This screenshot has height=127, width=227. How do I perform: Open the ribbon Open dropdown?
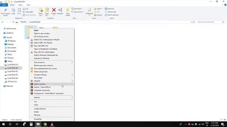[x=98, y=9]
